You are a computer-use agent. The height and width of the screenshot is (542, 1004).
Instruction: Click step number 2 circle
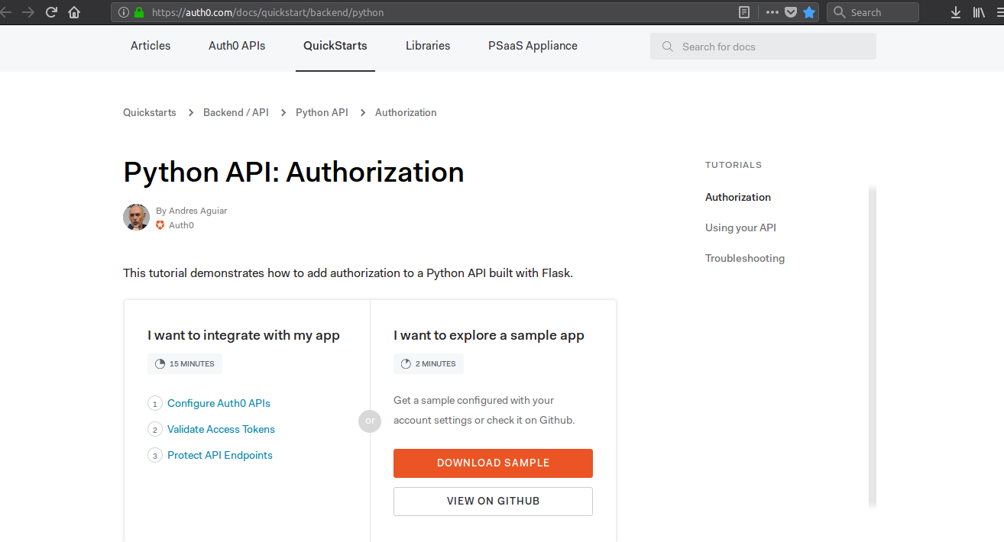pos(155,430)
